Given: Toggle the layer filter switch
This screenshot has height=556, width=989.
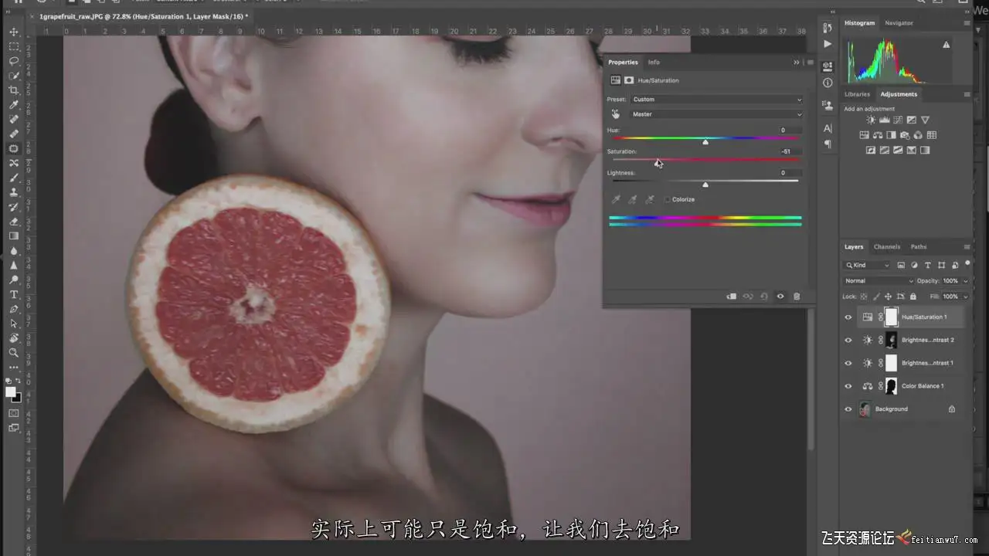Looking at the screenshot, I should pyautogui.click(x=967, y=263).
